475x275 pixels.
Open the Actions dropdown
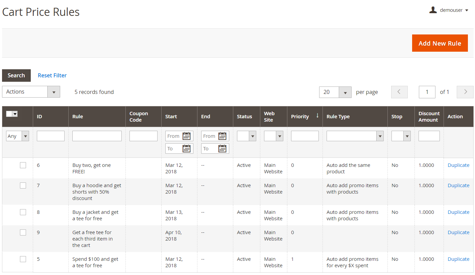click(x=31, y=92)
